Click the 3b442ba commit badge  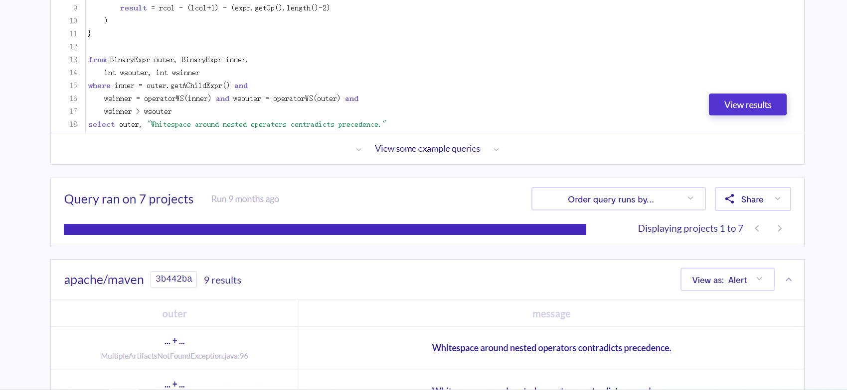click(173, 279)
